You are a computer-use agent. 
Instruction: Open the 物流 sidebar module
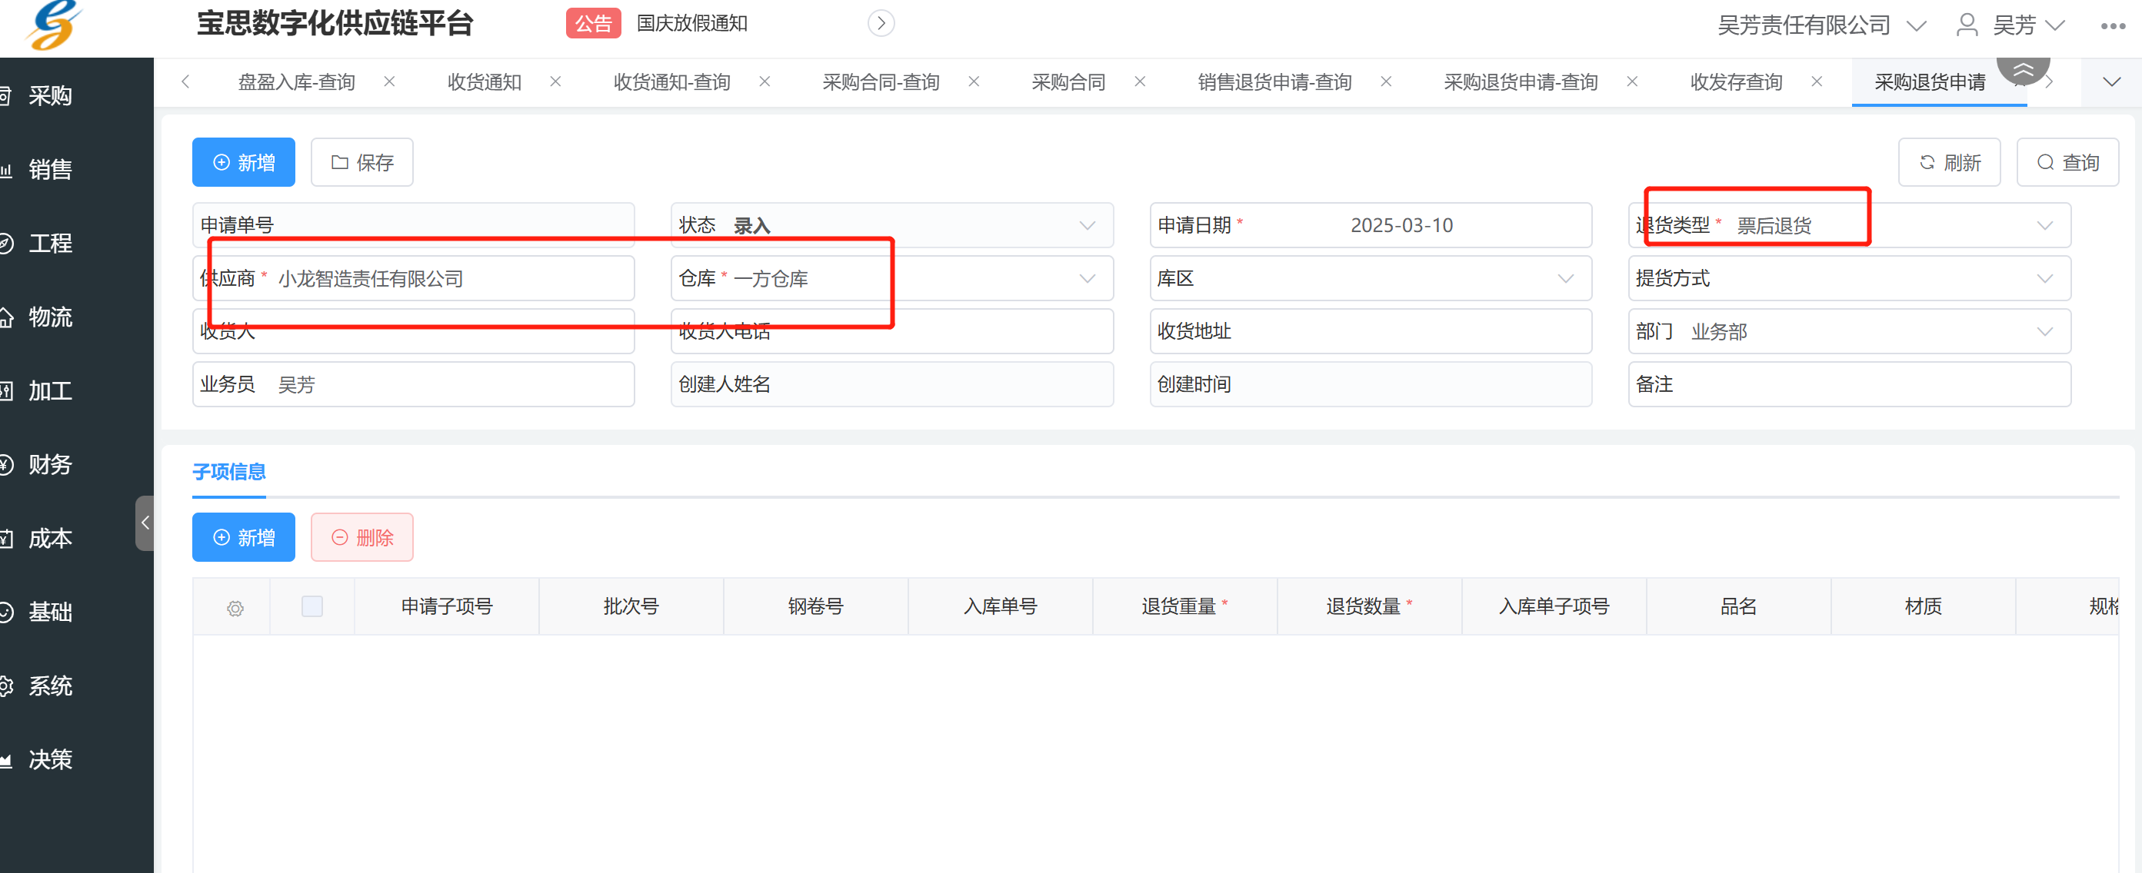[50, 317]
